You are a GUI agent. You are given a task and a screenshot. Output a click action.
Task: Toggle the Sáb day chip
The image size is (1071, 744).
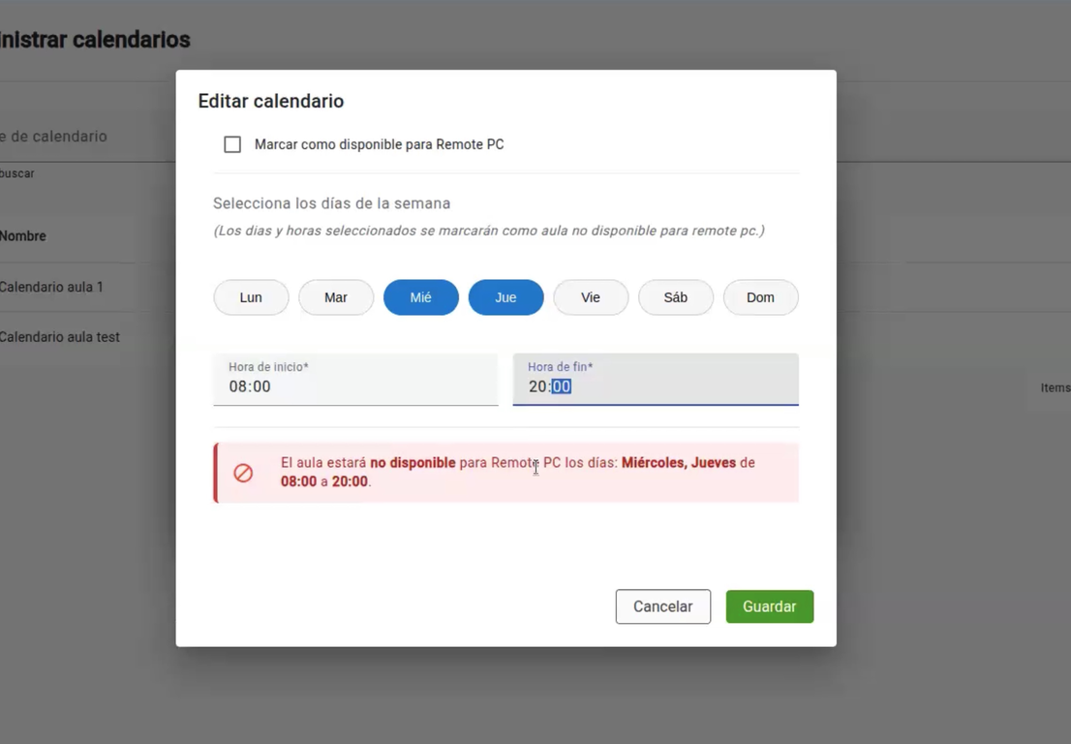676,297
